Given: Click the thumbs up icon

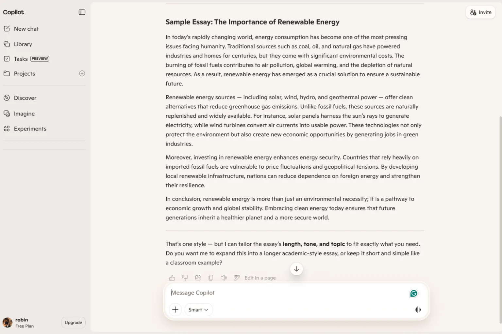Looking at the screenshot, I should pos(172,278).
